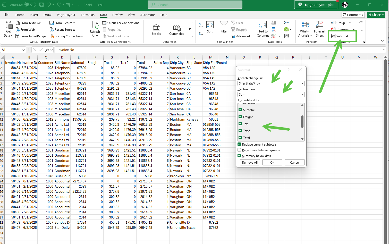Click Cancel in Subtotal dialog
This screenshot has height=244, width=389.
pyautogui.click(x=295, y=162)
